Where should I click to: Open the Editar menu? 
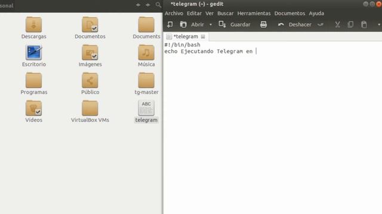tap(194, 13)
